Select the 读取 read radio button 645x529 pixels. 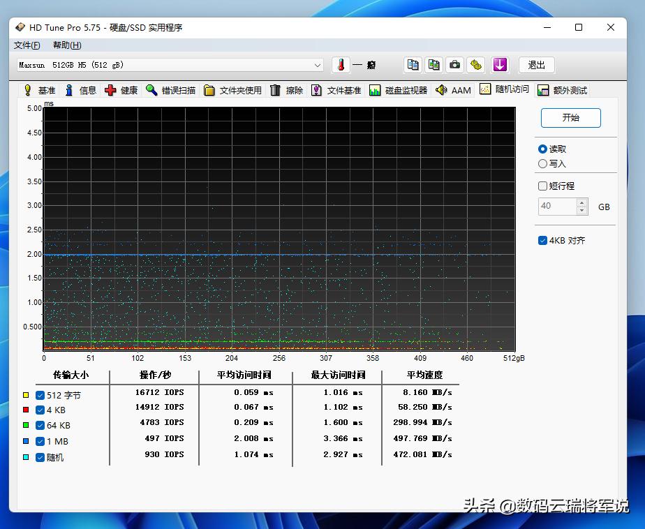click(542, 149)
